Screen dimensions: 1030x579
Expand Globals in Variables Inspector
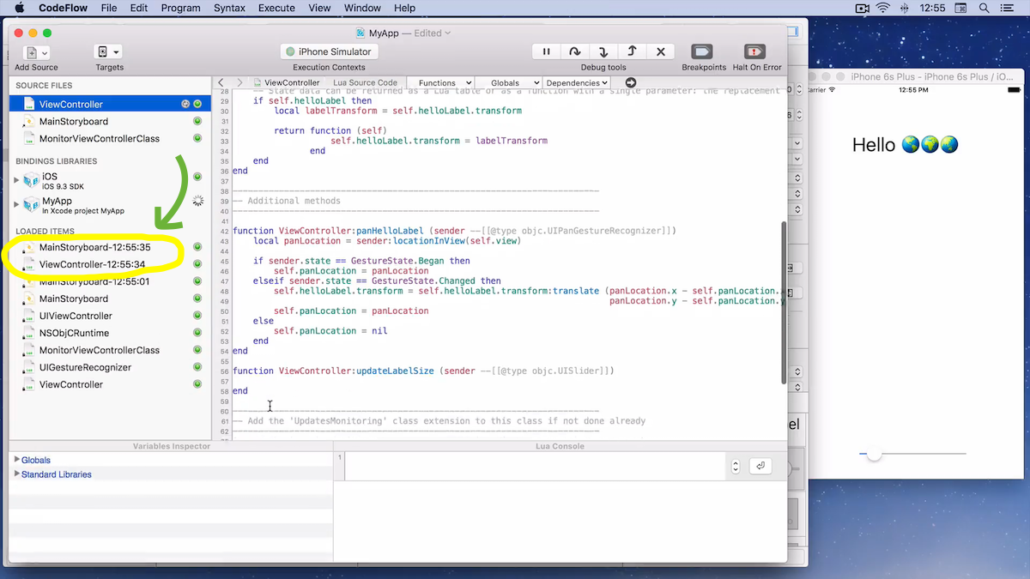coord(17,460)
